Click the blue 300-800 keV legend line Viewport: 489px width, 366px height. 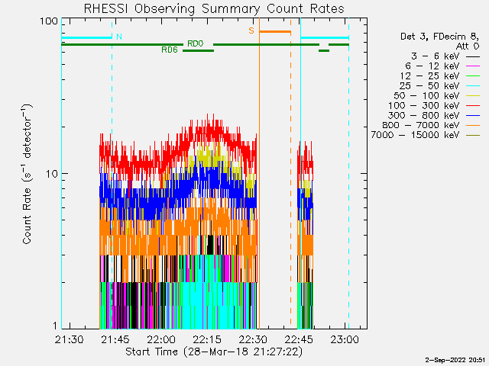click(x=473, y=116)
